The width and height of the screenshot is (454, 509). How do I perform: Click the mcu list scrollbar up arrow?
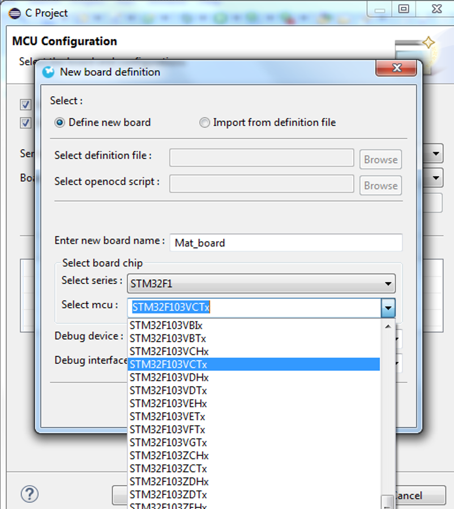[388, 326]
